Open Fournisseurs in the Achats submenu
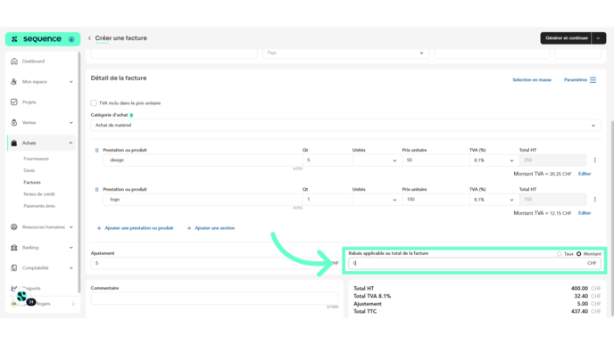The height and width of the screenshot is (345, 614). tap(36, 159)
